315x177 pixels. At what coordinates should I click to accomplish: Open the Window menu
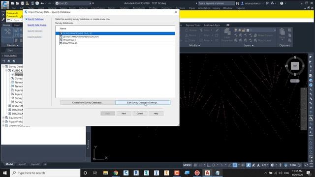tap(227, 8)
